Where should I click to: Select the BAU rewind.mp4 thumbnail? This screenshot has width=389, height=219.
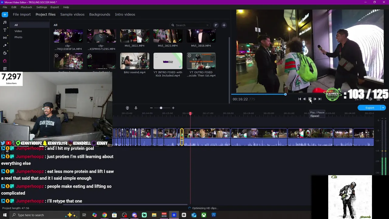(135, 61)
